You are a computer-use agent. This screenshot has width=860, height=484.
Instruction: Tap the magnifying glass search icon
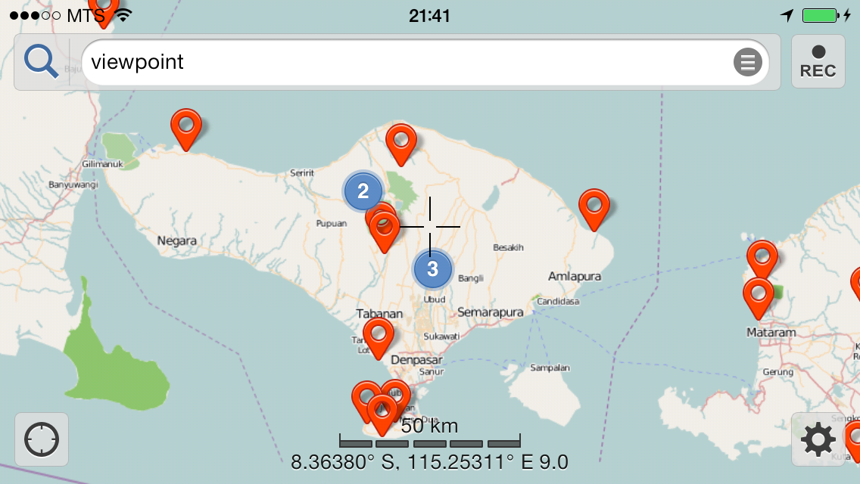[42, 62]
